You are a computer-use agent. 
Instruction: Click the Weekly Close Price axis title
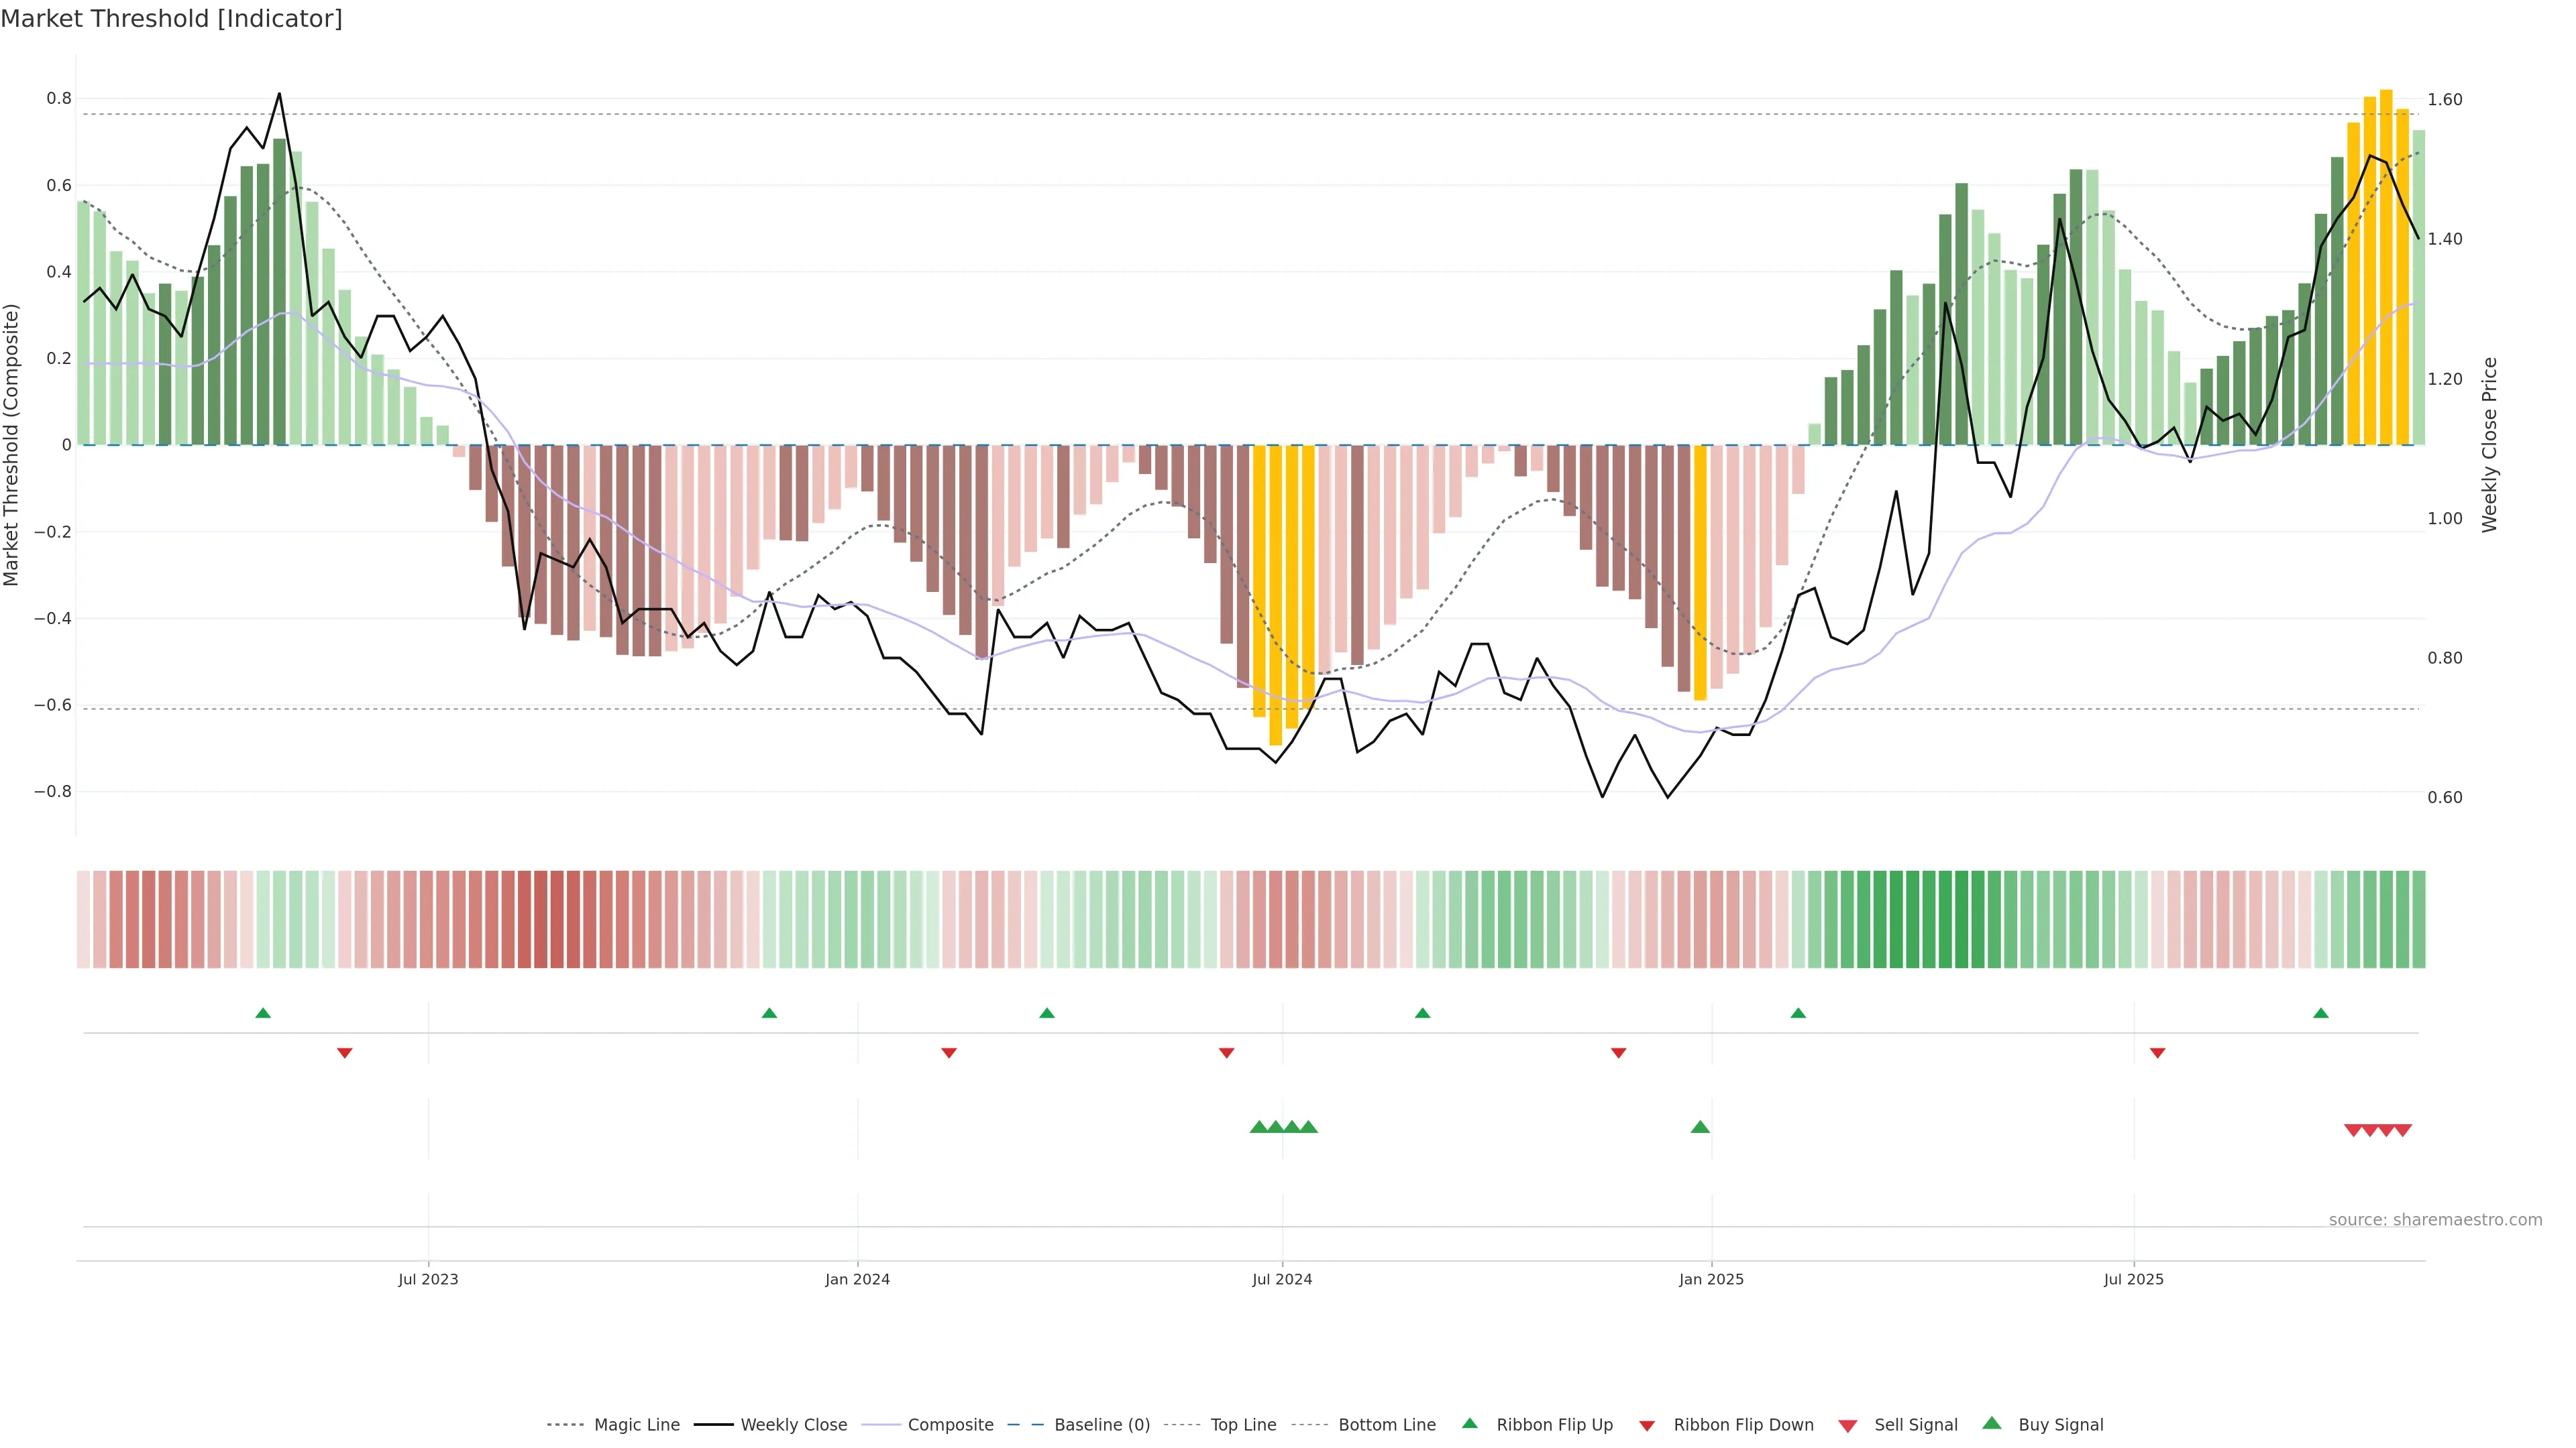(2489, 444)
